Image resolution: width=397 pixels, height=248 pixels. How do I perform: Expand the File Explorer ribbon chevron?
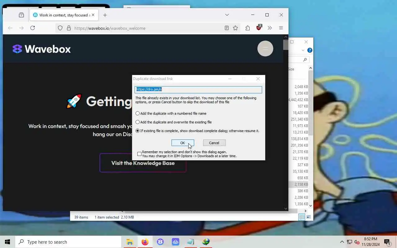click(x=303, y=50)
